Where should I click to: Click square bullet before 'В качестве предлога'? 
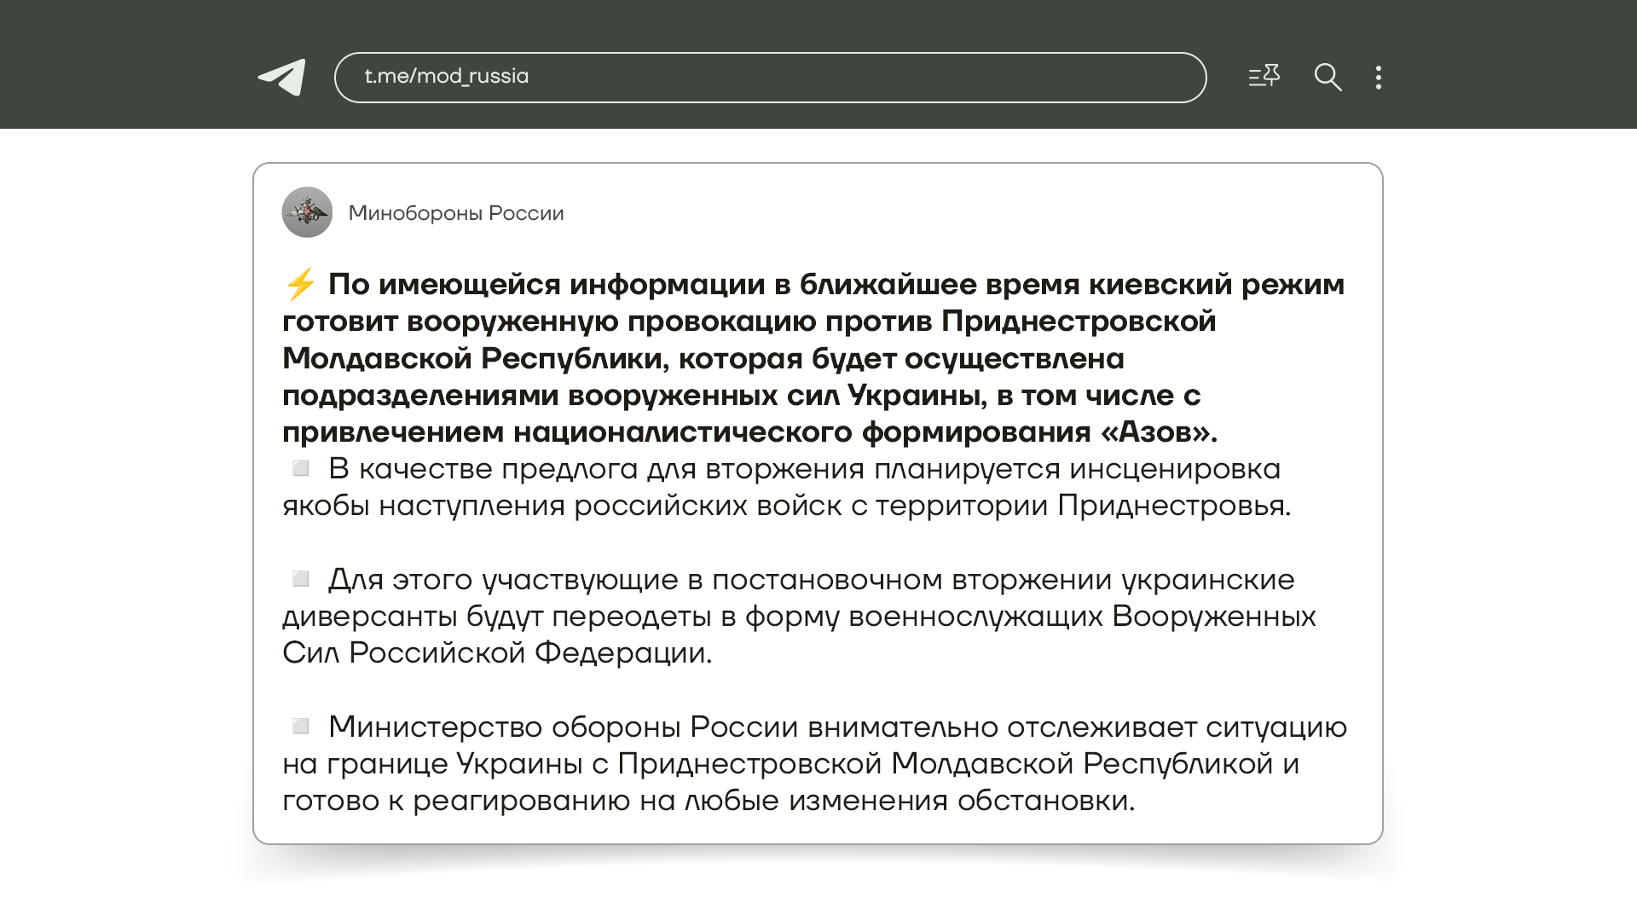(300, 468)
